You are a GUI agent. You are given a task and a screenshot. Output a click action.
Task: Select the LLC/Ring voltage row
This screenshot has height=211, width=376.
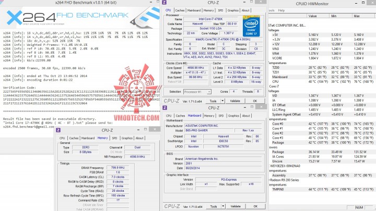point(322,109)
